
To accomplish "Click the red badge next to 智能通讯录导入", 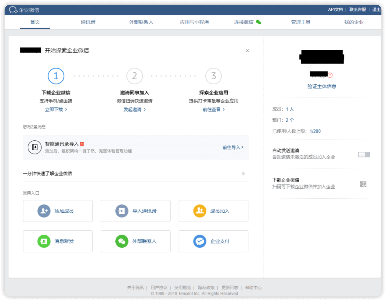I will point(82,144).
